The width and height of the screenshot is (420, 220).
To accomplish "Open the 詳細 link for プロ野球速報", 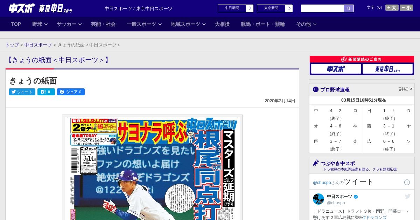I will pos(406,89).
